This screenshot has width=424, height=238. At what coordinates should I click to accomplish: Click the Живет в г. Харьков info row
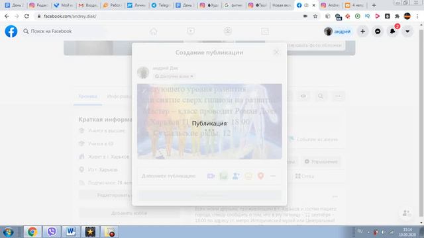pos(105,157)
